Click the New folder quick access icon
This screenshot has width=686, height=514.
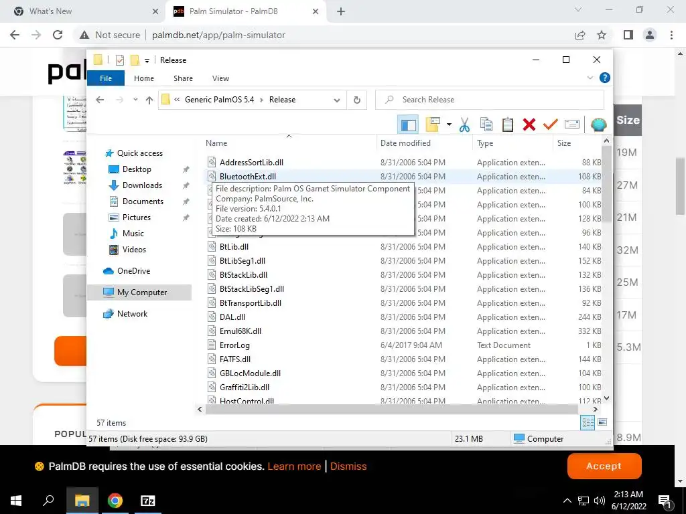135,60
